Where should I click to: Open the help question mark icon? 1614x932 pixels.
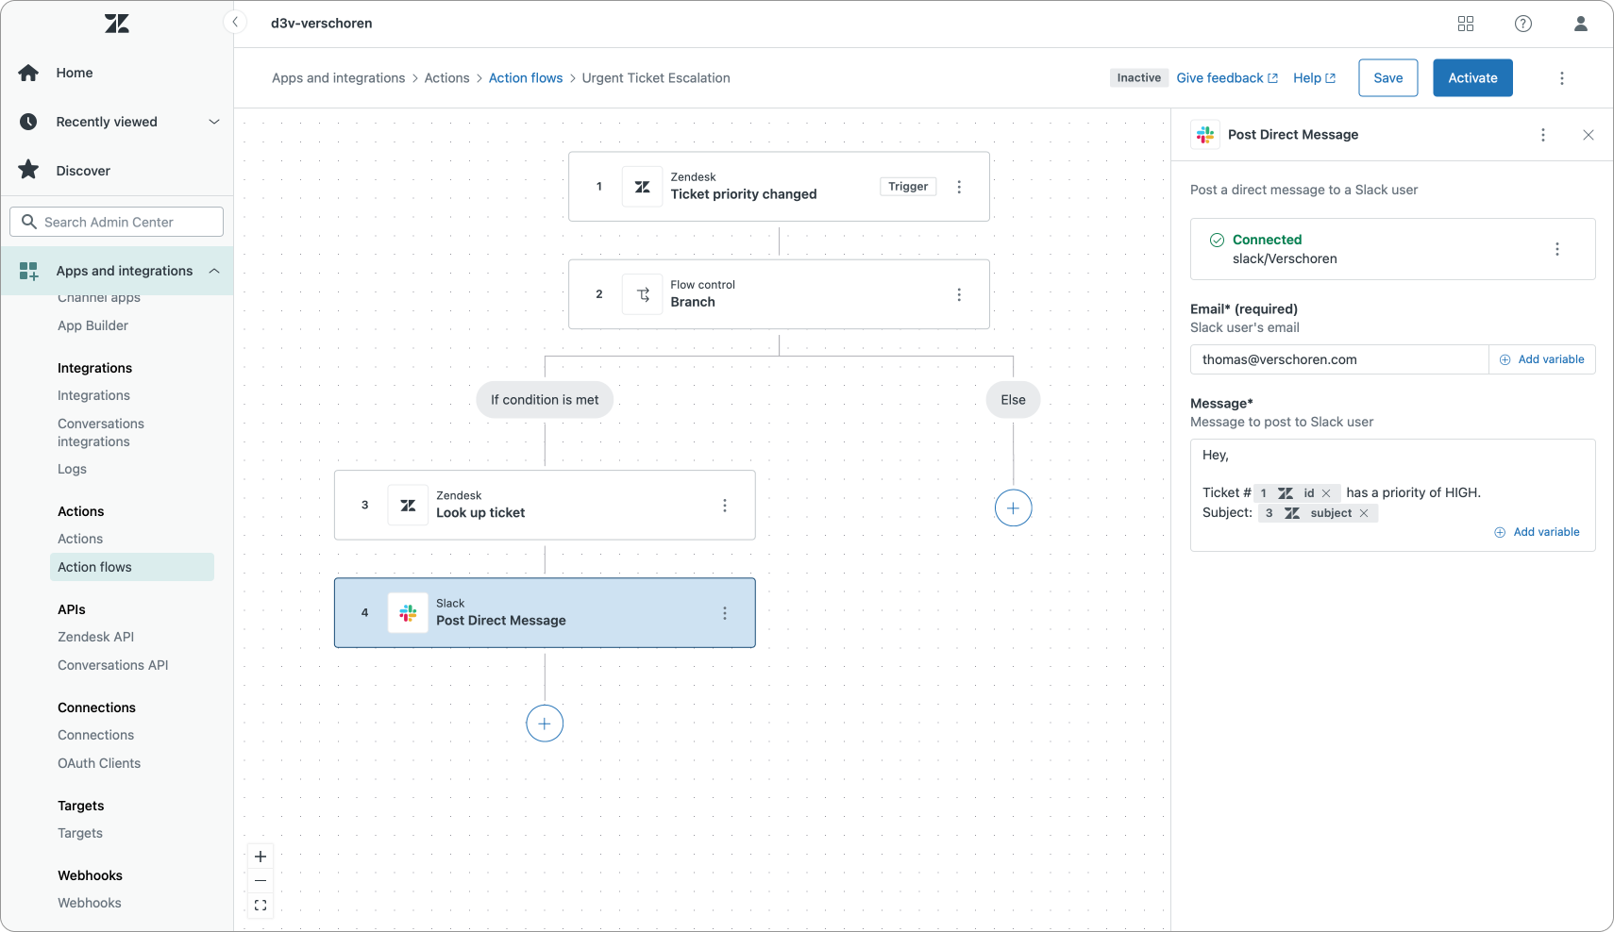[1523, 24]
